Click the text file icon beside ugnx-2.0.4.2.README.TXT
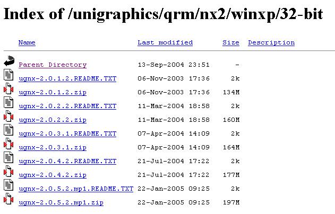Viewport: 335px width, 214px height. pyautogui.click(x=8, y=157)
